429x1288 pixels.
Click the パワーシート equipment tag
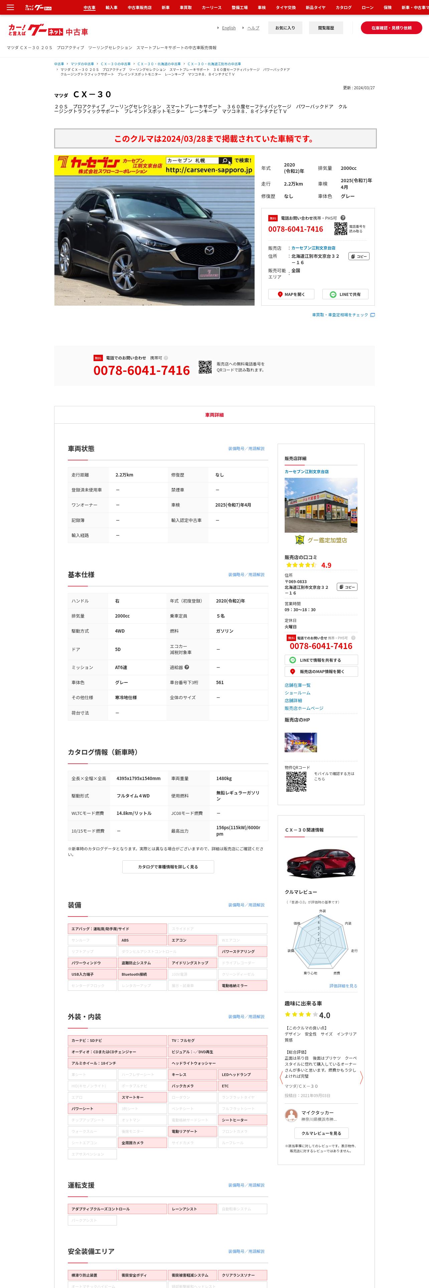coord(93,1108)
